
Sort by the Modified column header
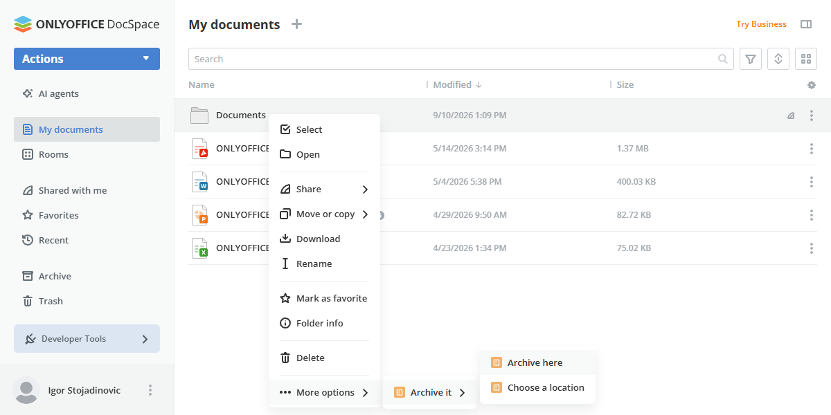(457, 85)
